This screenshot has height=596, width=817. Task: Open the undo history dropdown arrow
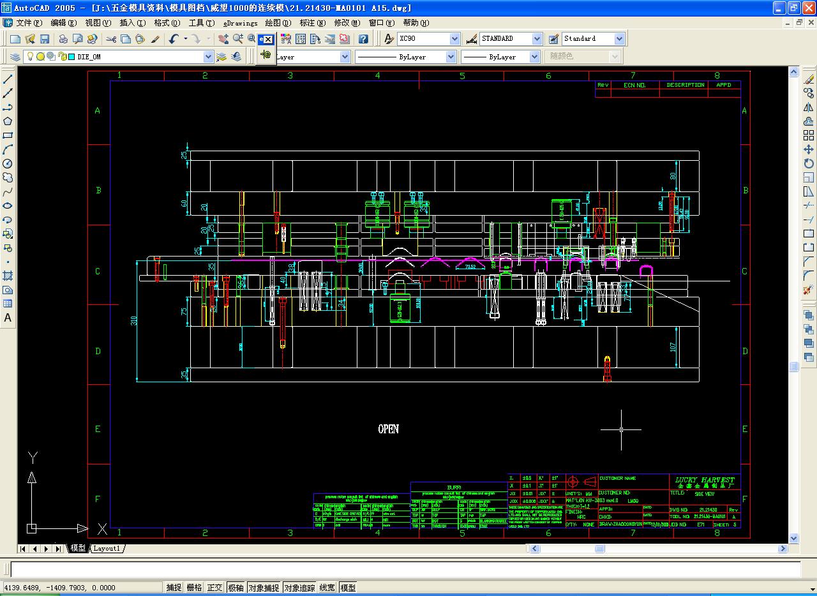[x=185, y=39]
